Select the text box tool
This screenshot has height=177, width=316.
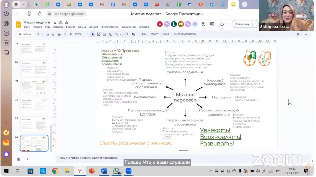coord(99,34)
